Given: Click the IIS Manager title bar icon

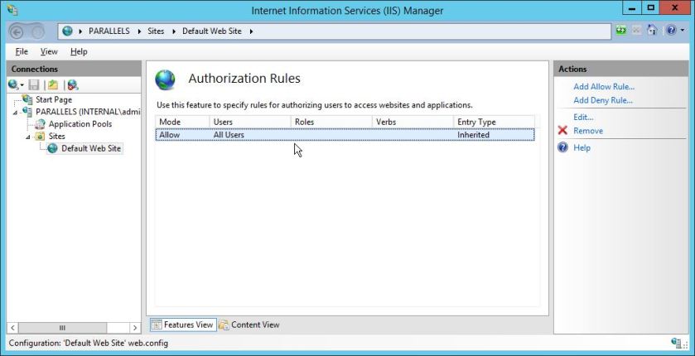Looking at the screenshot, I should pos(13,9).
